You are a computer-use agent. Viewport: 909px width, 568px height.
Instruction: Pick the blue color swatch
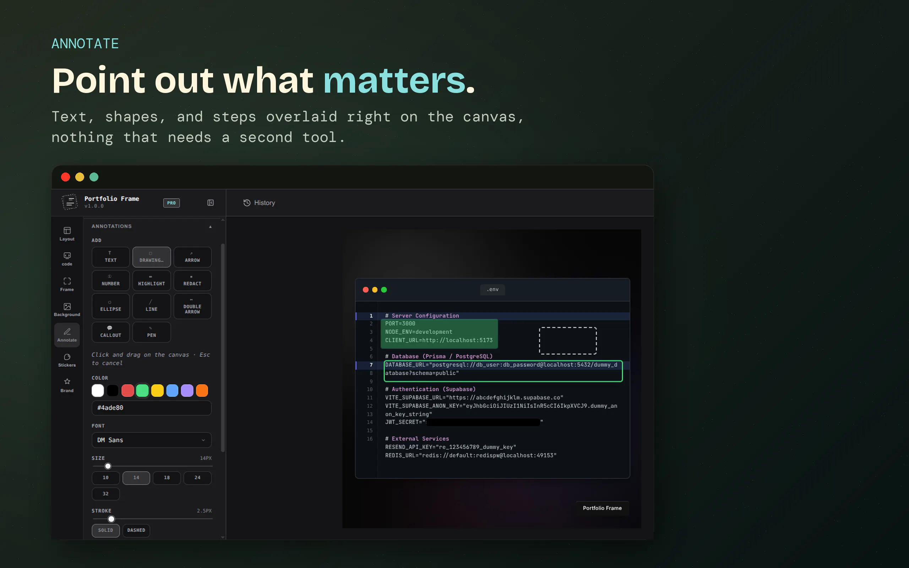(173, 391)
